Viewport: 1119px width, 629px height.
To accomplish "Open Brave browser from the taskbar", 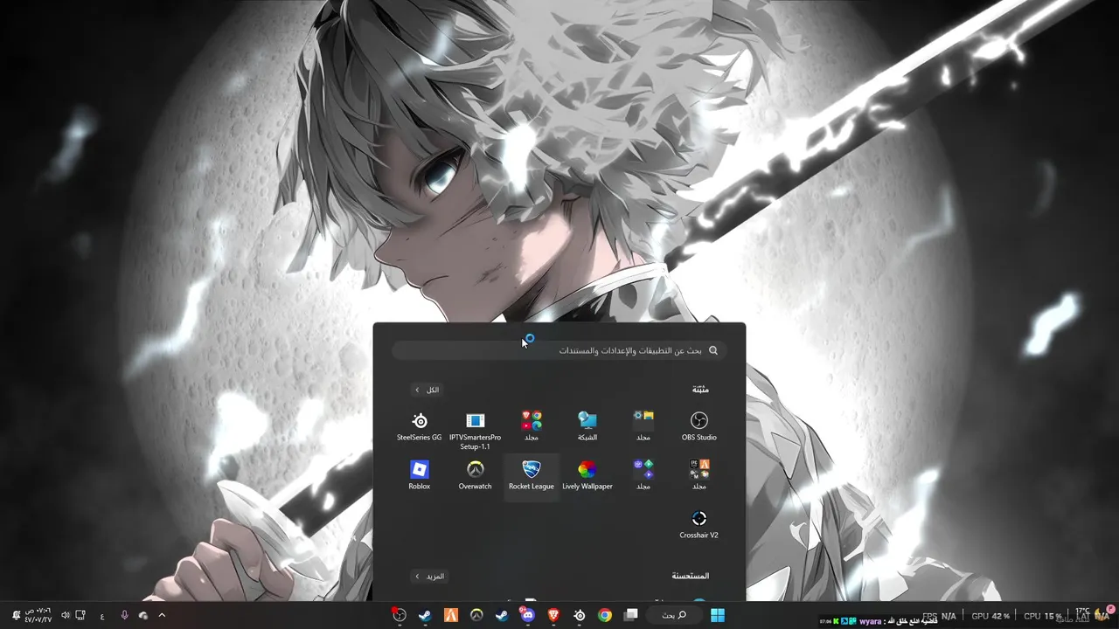I will [x=553, y=615].
